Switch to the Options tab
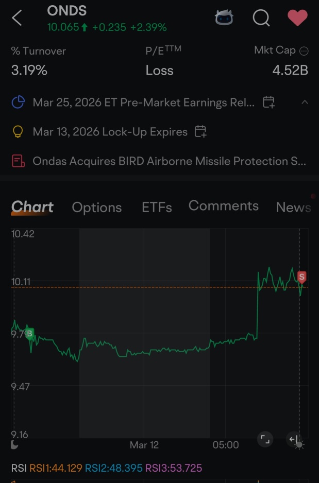This screenshot has width=319, height=483. 97,208
